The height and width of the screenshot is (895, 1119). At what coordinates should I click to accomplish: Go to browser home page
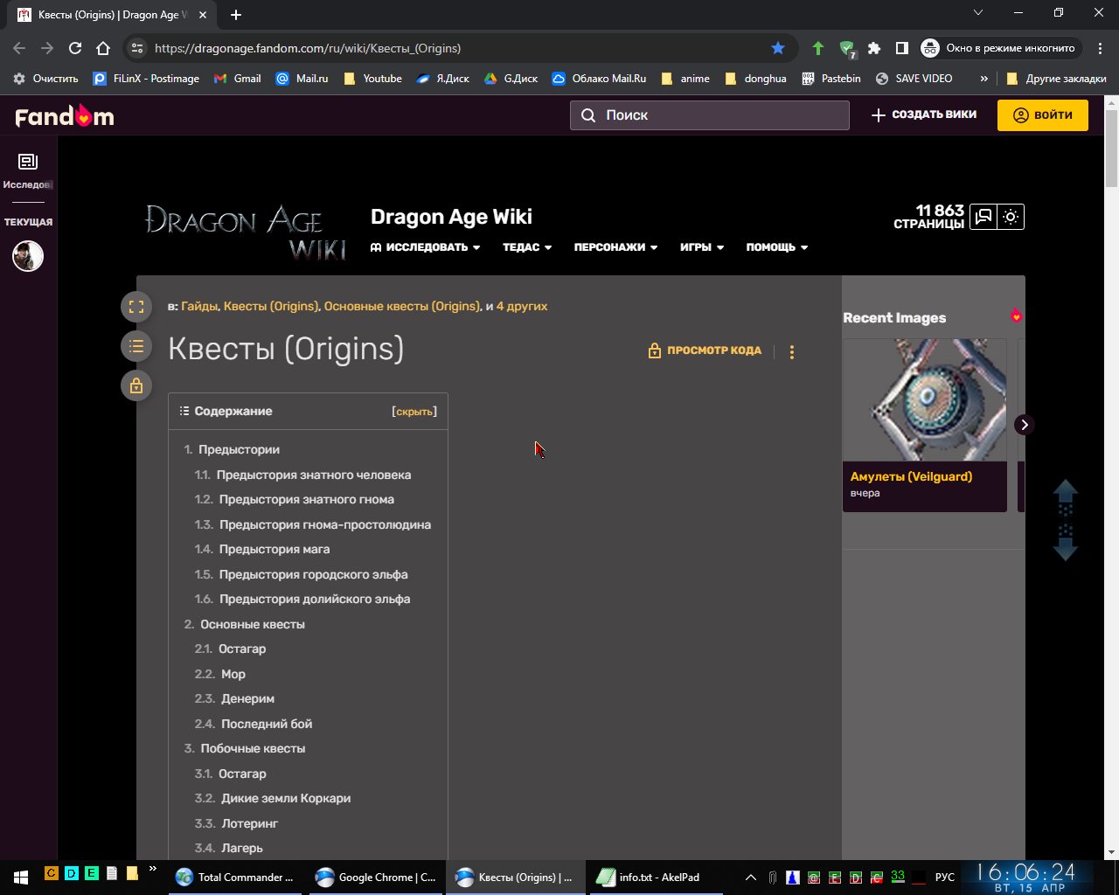[x=103, y=48]
